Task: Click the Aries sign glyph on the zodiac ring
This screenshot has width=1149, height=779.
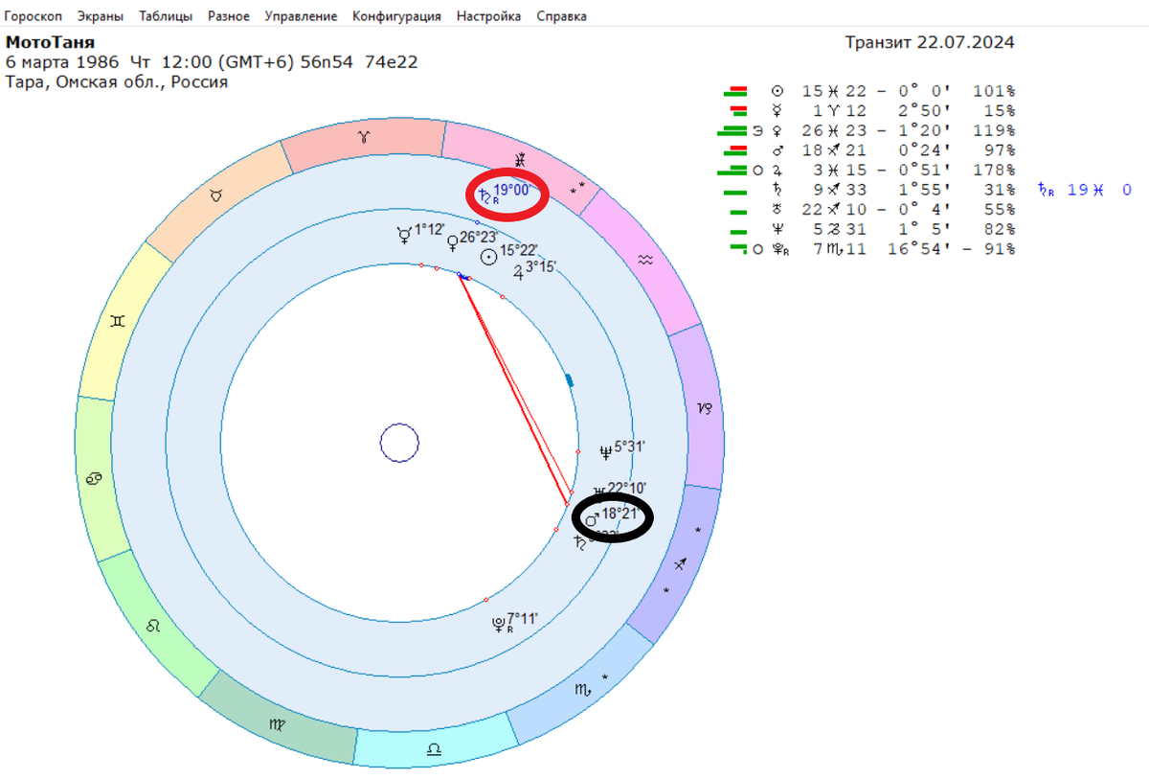Action: coord(363,138)
